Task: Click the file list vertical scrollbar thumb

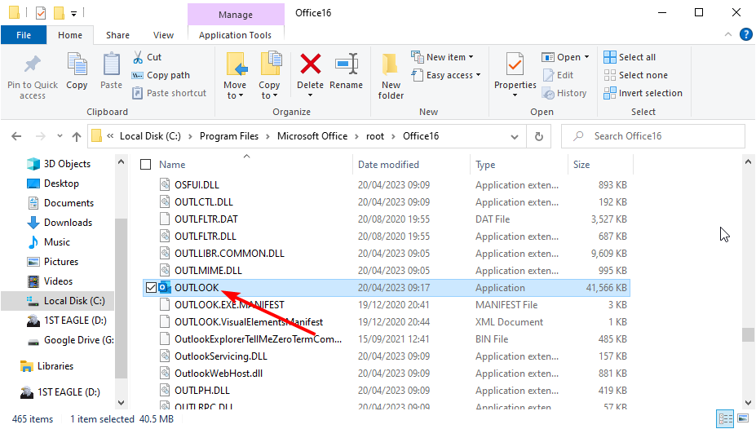Action: coord(748,334)
